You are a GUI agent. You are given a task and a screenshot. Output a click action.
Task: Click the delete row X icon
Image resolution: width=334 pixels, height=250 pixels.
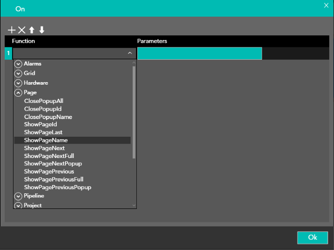point(22,30)
